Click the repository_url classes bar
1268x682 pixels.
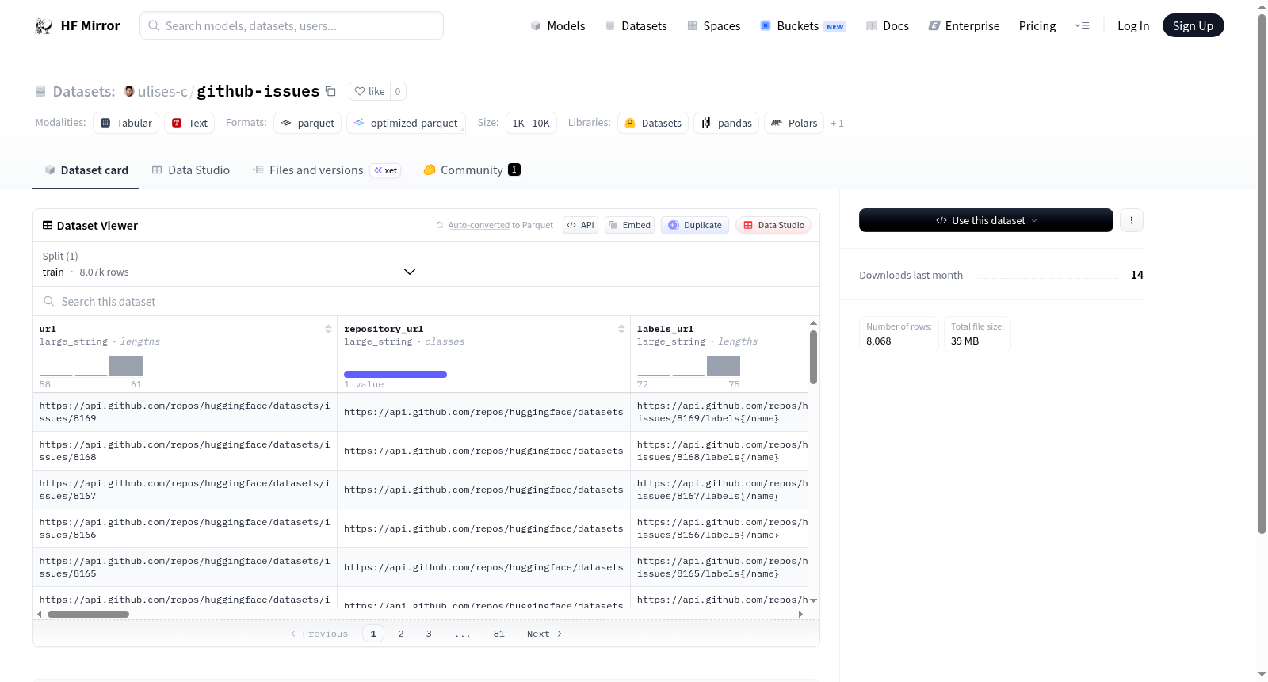tap(395, 375)
